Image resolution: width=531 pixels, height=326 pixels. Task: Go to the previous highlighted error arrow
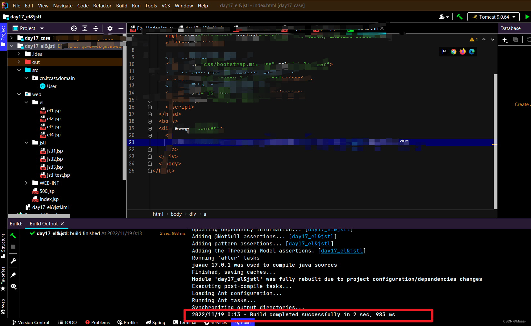[484, 39]
